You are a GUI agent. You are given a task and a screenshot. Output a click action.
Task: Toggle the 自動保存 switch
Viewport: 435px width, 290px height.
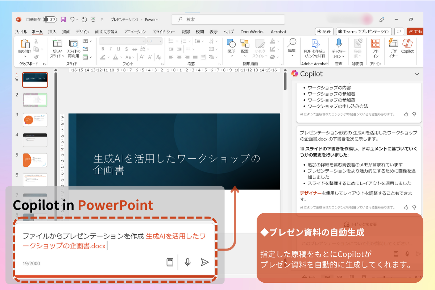click(50, 20)
